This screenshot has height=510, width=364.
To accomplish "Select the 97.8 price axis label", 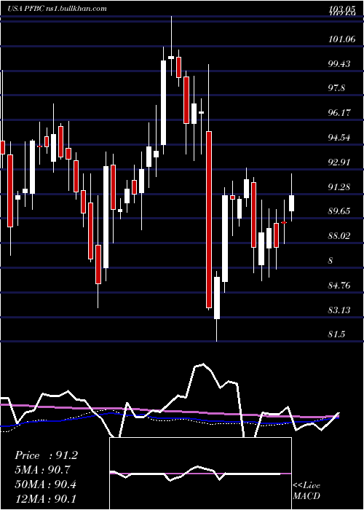I will pos(336,88).
